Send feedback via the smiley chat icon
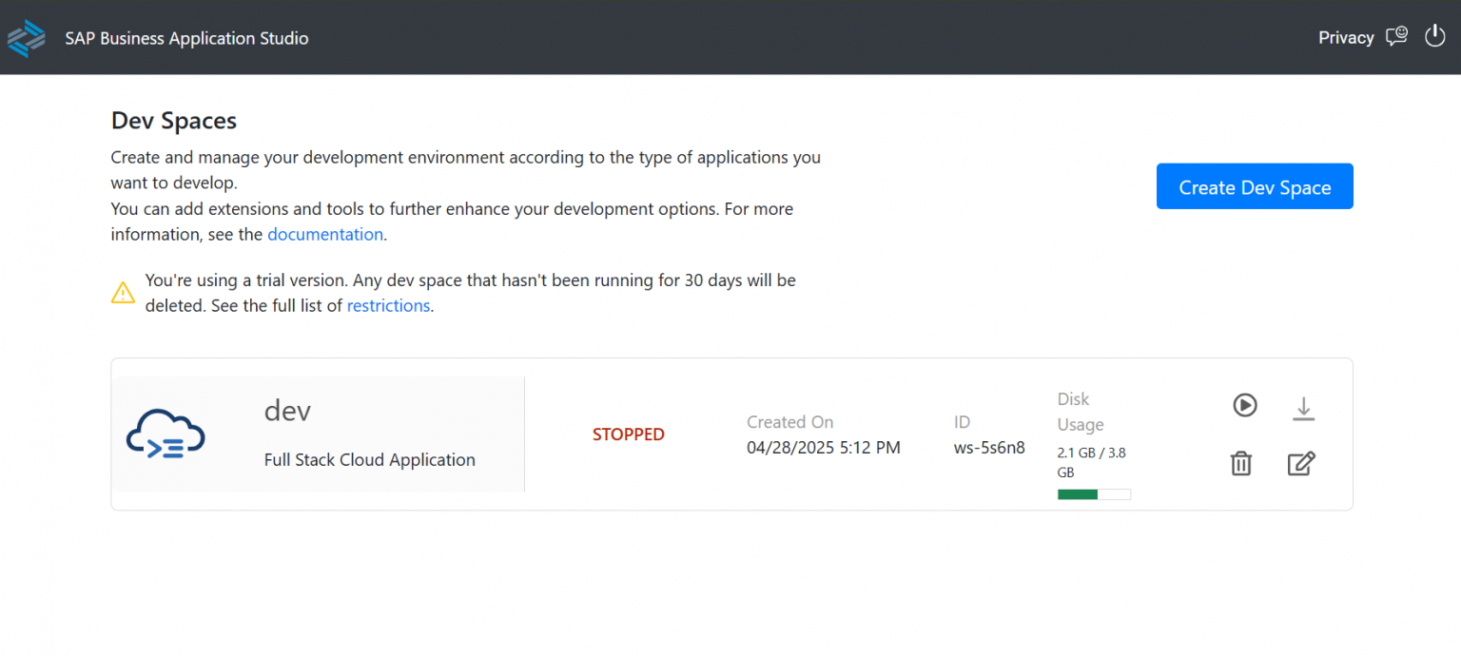Image resolution: width=1461 pixels, height=656 pixels. (x=1396, y=36)
